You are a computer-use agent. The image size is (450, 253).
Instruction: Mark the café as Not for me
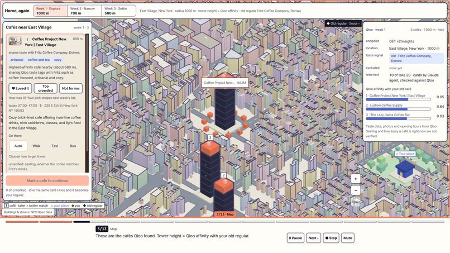pyautogui.click(x=70, y=88)
